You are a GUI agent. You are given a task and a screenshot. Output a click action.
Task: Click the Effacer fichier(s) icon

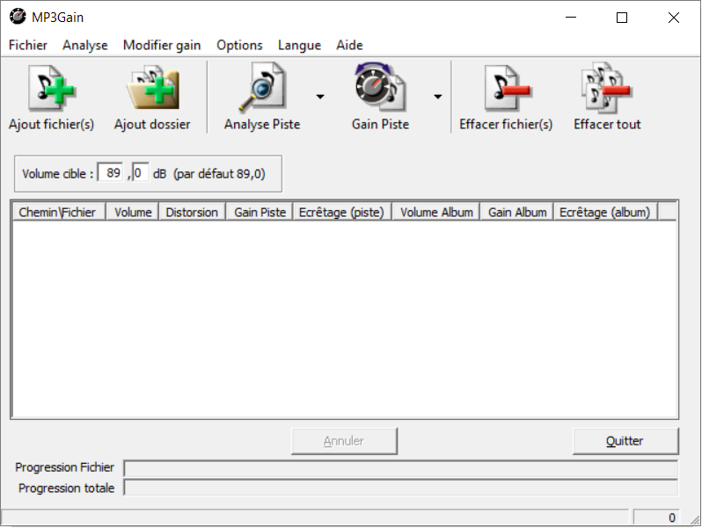pos(507,88)
